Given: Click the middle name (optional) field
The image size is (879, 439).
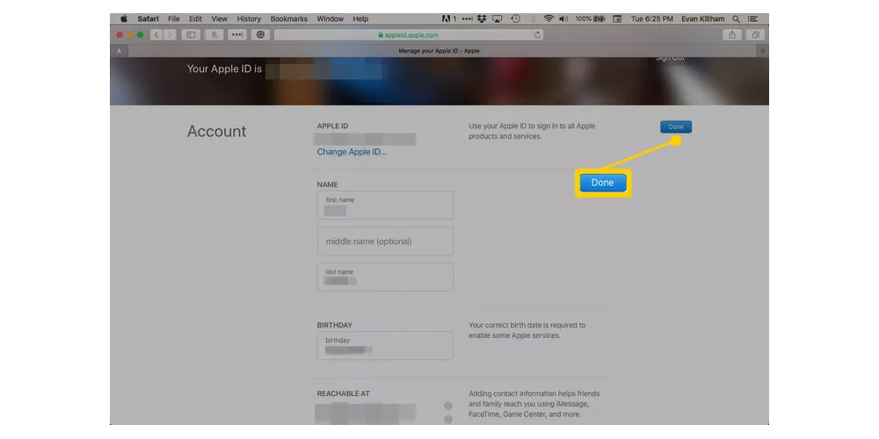Looking at the screenshot, I should click(x=385, y=241).
